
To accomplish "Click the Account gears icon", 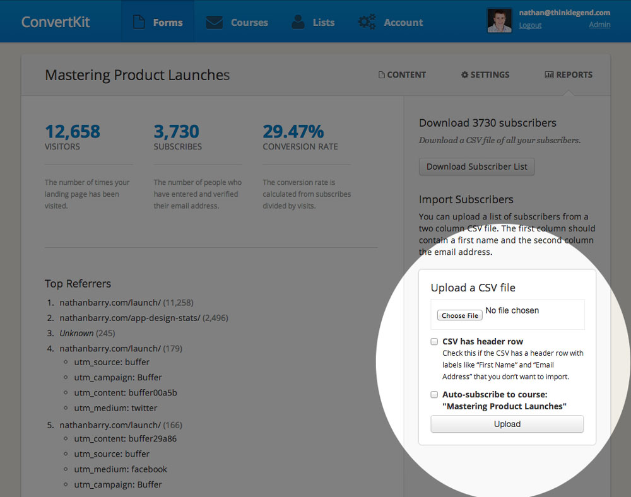I will pyautogui.click(x=367, y=22).
